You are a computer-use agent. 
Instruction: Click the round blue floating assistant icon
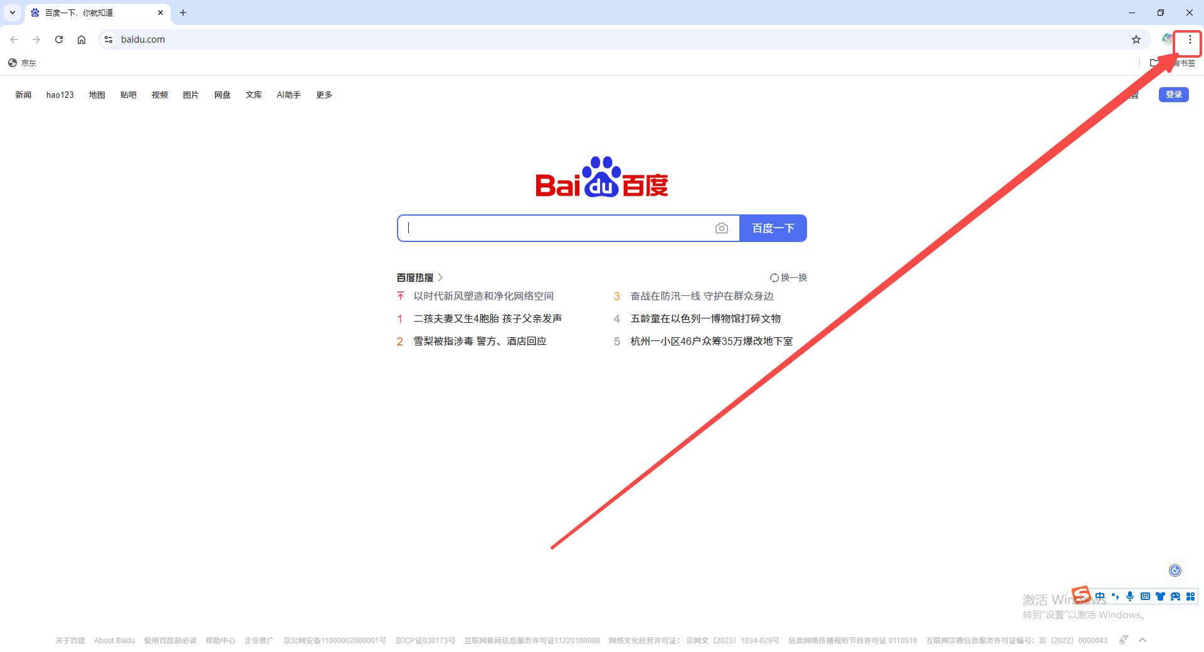(x=1175, y=570)
